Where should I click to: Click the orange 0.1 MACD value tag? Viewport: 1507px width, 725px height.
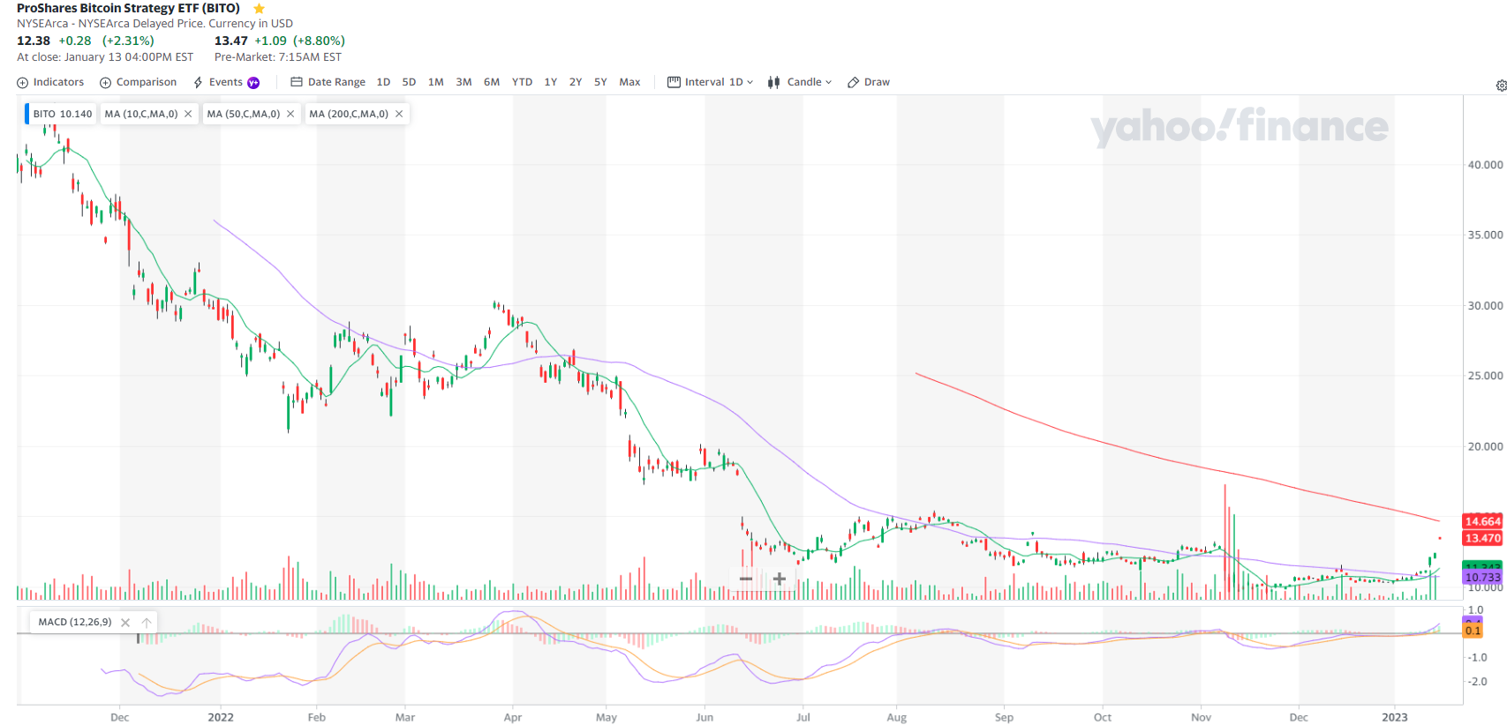pos(1473,631)
